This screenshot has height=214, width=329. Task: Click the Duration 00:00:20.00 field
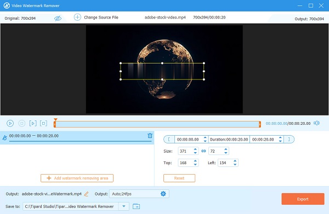point(229,140)
